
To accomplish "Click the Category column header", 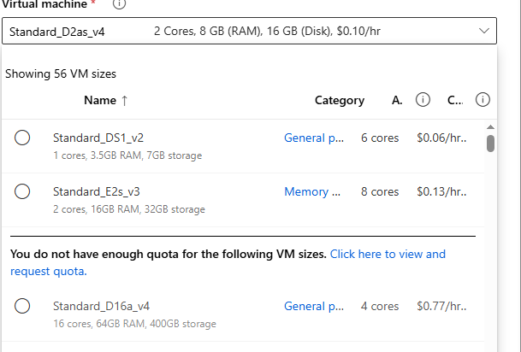I will coord(339,100).
